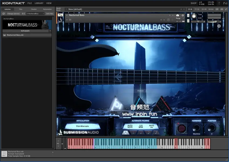
Task: Open the DI snapshot dropdown arrow
Action: tap(67, 20)
